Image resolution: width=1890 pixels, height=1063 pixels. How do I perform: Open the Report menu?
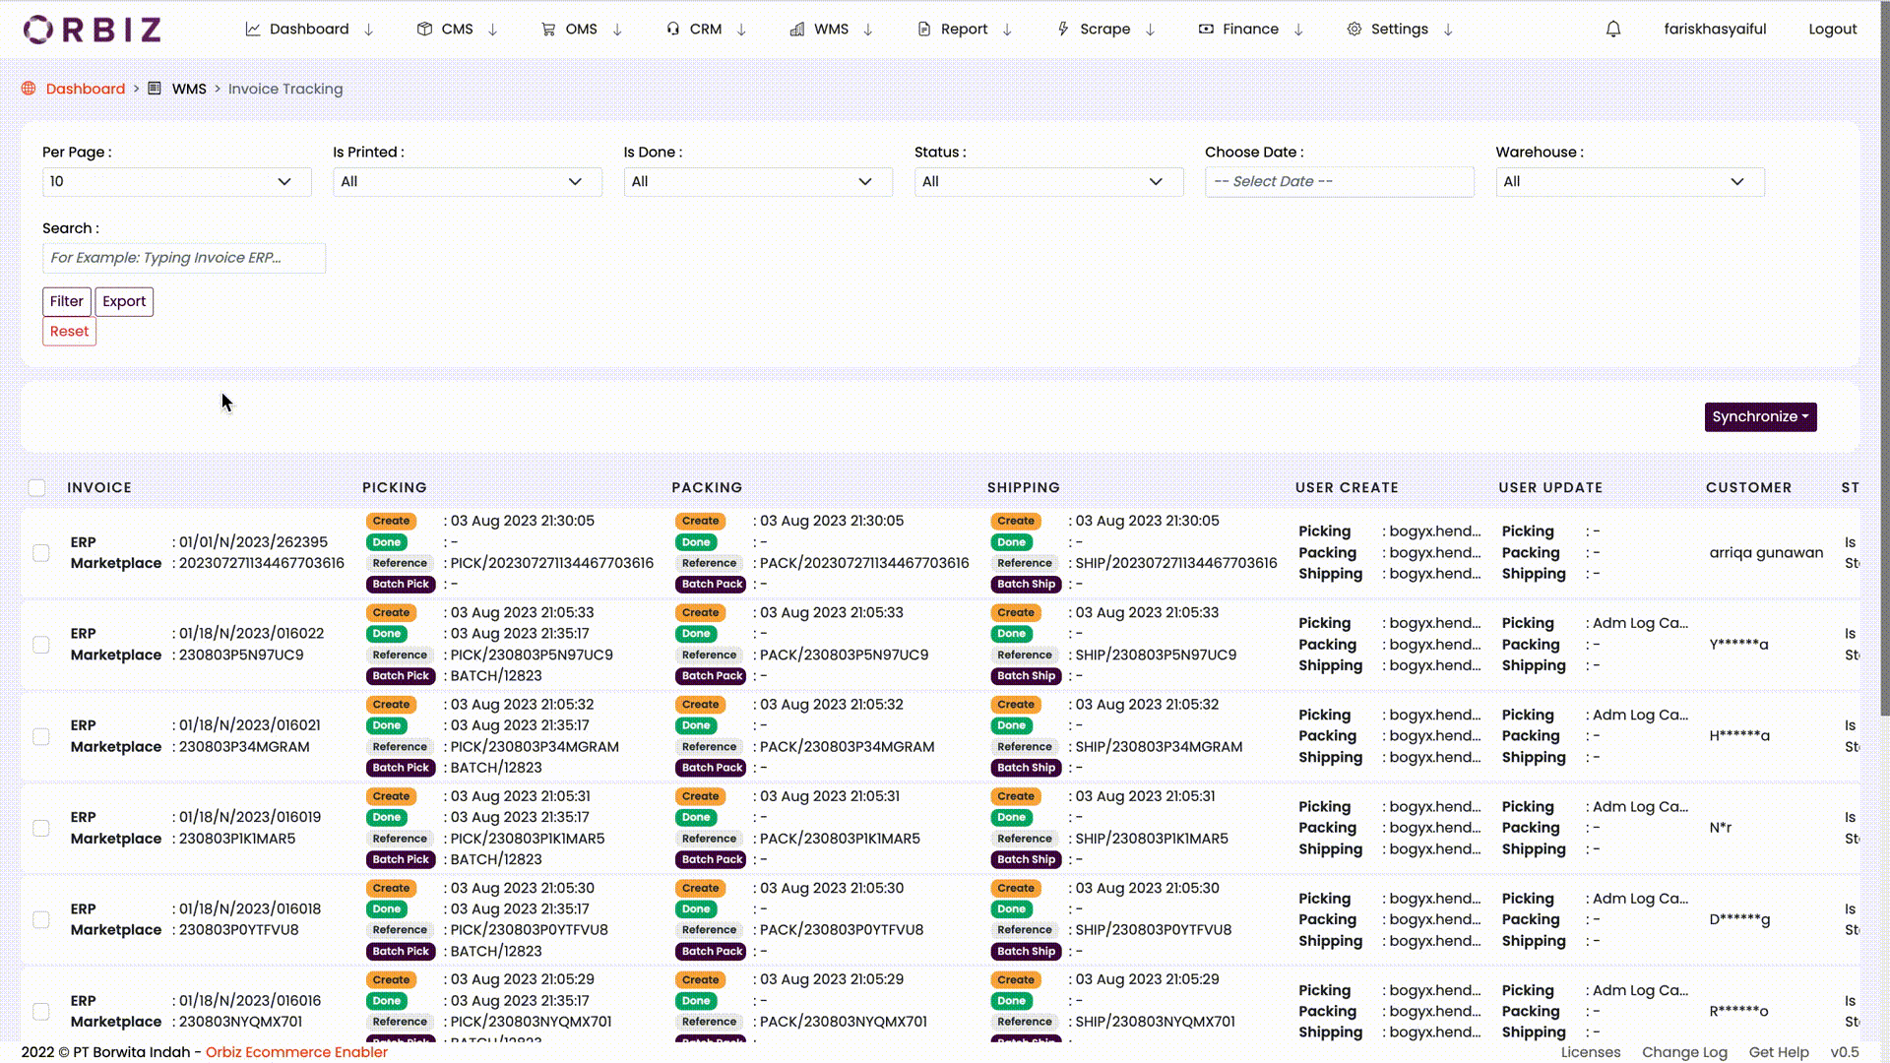[x=964, y=30]
